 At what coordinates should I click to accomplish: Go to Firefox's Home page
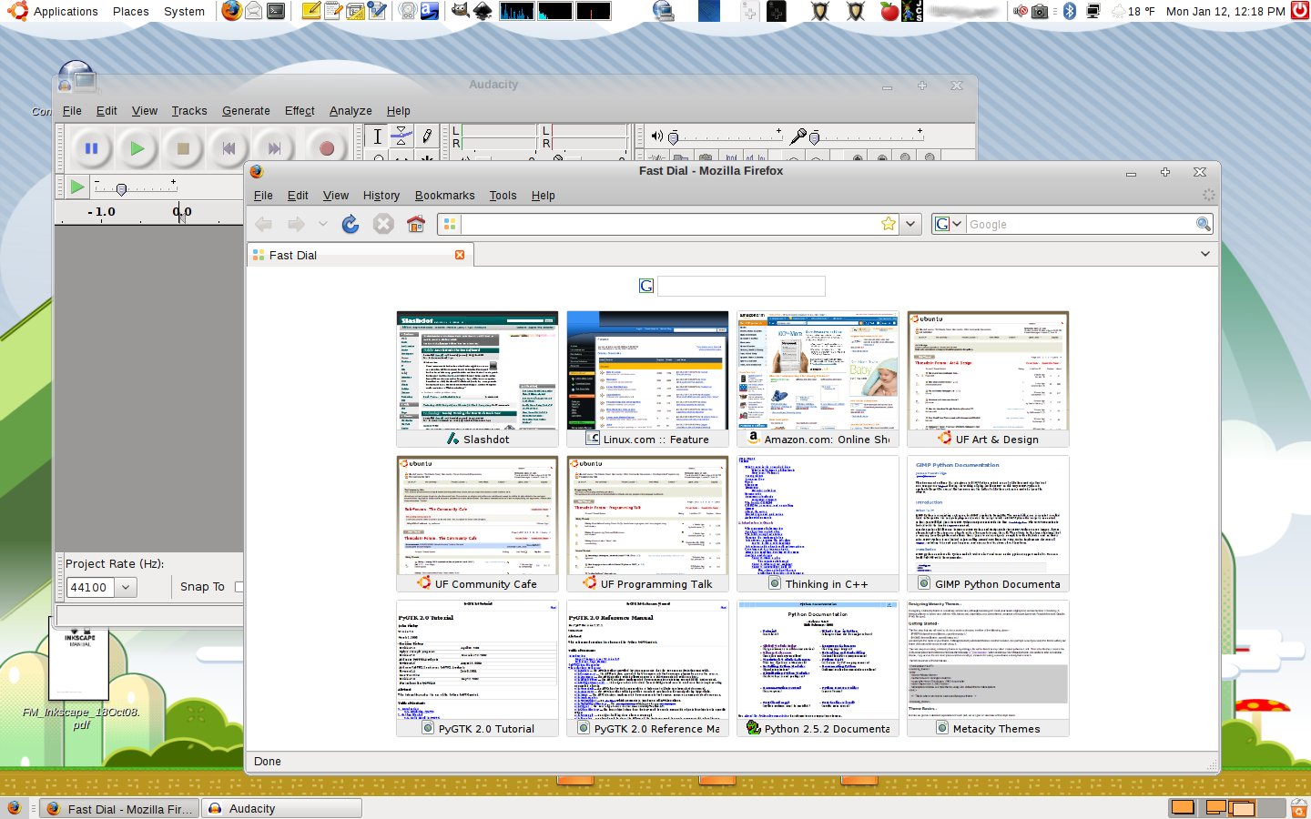[416, 224]
